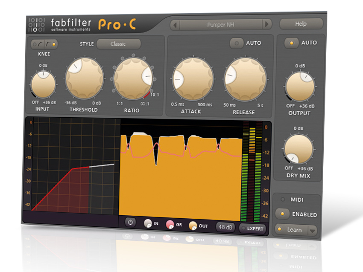This screenshot has width=363, height=272.
Task: Click the FabFilter logo icon
Action: click(37, 24)
